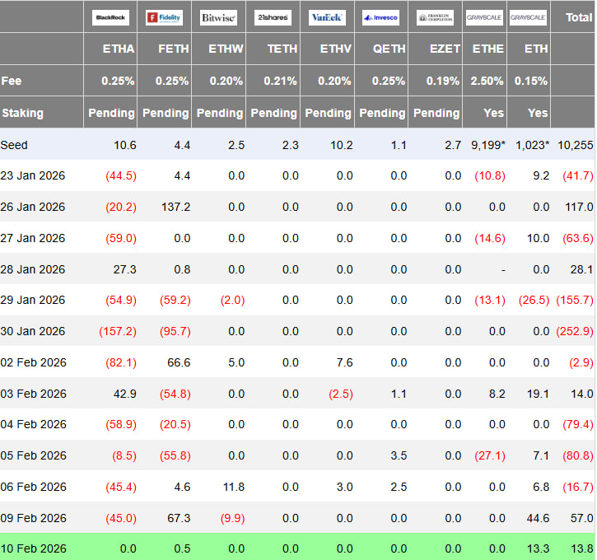Click the 29 Jan 2026 date cell
The width and height of the screenshot is (597, 560).
33,300
